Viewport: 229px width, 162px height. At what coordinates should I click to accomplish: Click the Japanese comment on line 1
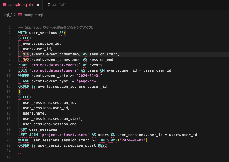[55, 27]
